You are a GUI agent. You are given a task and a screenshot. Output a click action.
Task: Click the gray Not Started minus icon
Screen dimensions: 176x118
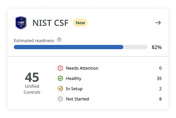coord(60,99)
